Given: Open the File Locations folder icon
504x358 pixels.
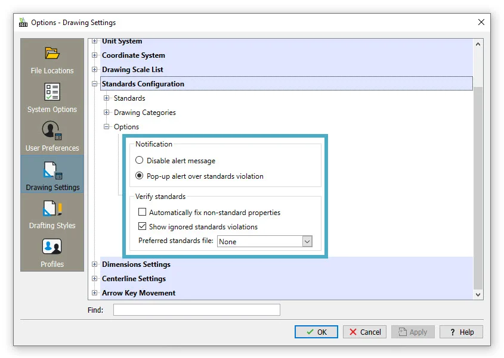Looking at the screenshot, I should [x=52, y=54].
